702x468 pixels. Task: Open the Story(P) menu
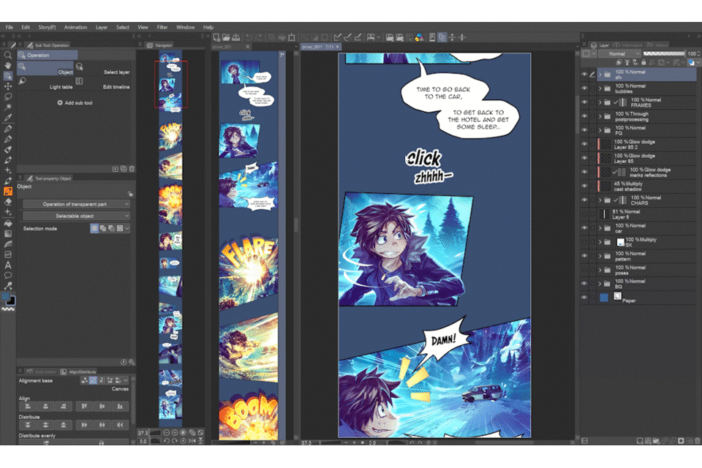47,27
